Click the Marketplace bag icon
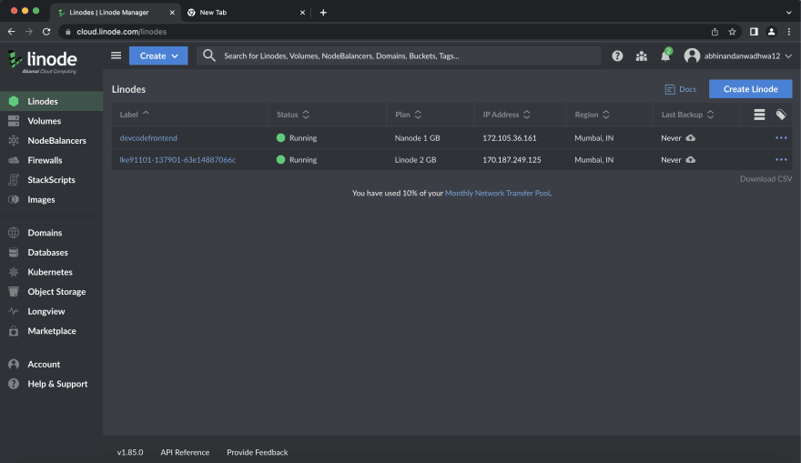This screenshot has height=463, width=801. (14, 331)
